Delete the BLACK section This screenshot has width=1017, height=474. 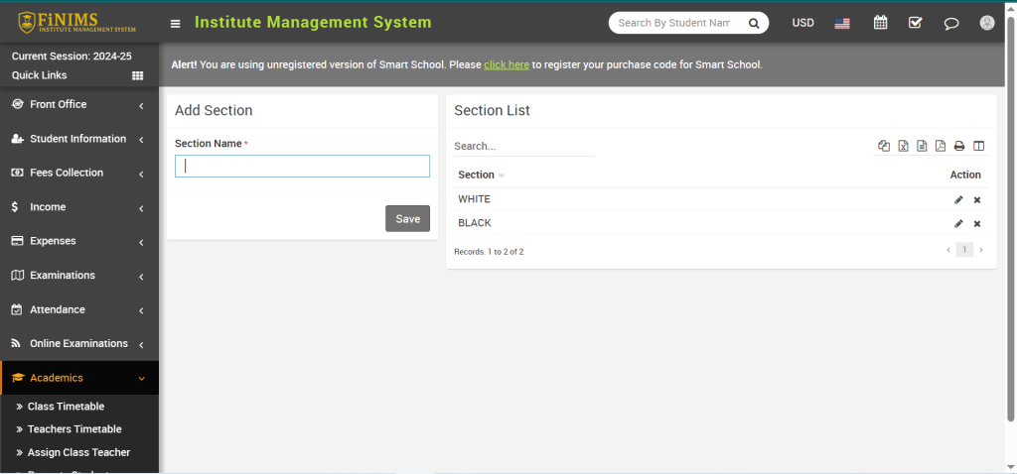pos(977,223)
